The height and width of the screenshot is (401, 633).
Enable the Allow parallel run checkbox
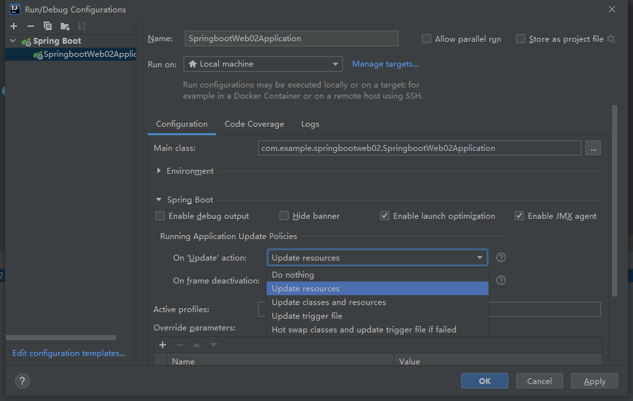tap(427, 39)
